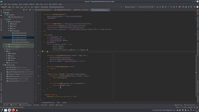Image resolution: width=199 pixels, height=112 pixels.
Task: Click the Layouts breadcrumb in navigation bar
Action: (x=4, y=7)
